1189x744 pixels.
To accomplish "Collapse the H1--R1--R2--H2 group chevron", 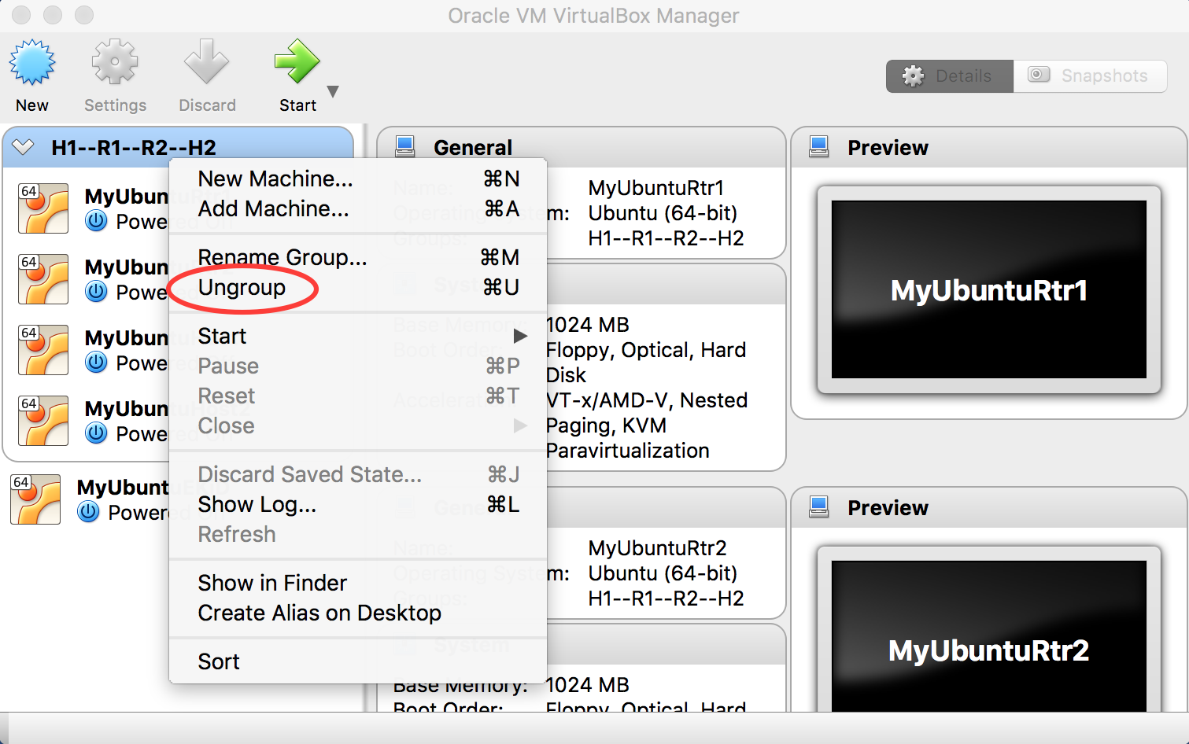I will tap(24, 146).
